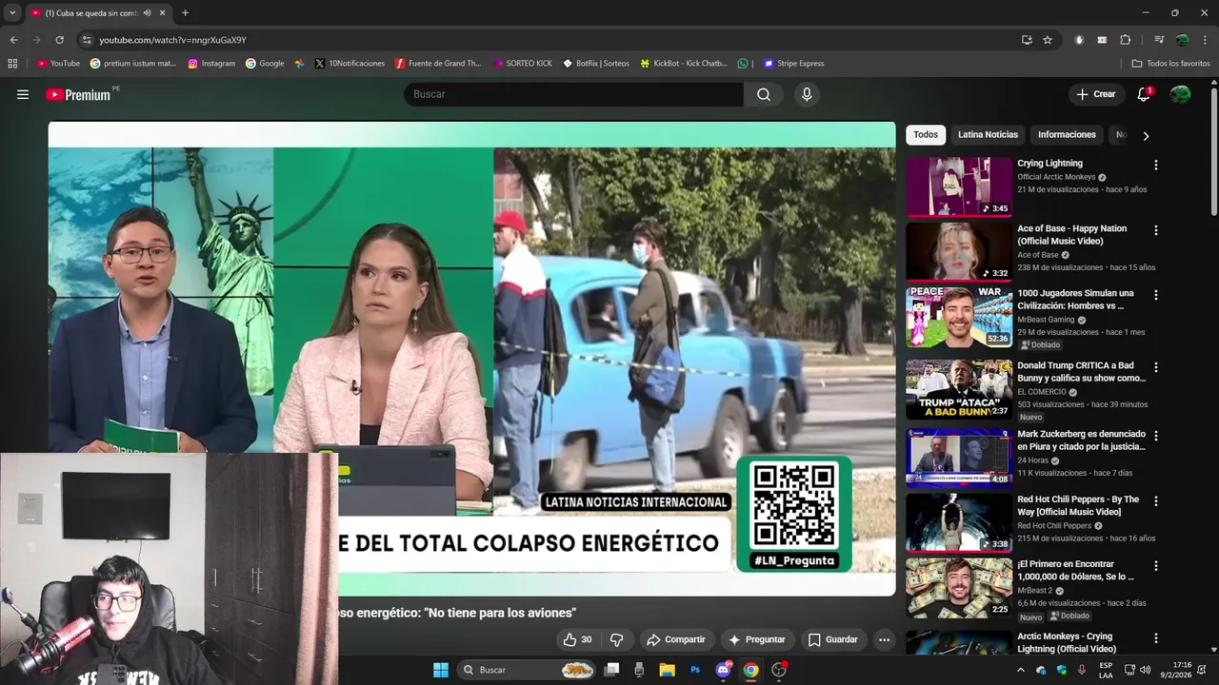Open MrBeast 1000 Jugadores thumbnail
Viewport: 1219px width, 685px height.
tap(958, 317)
